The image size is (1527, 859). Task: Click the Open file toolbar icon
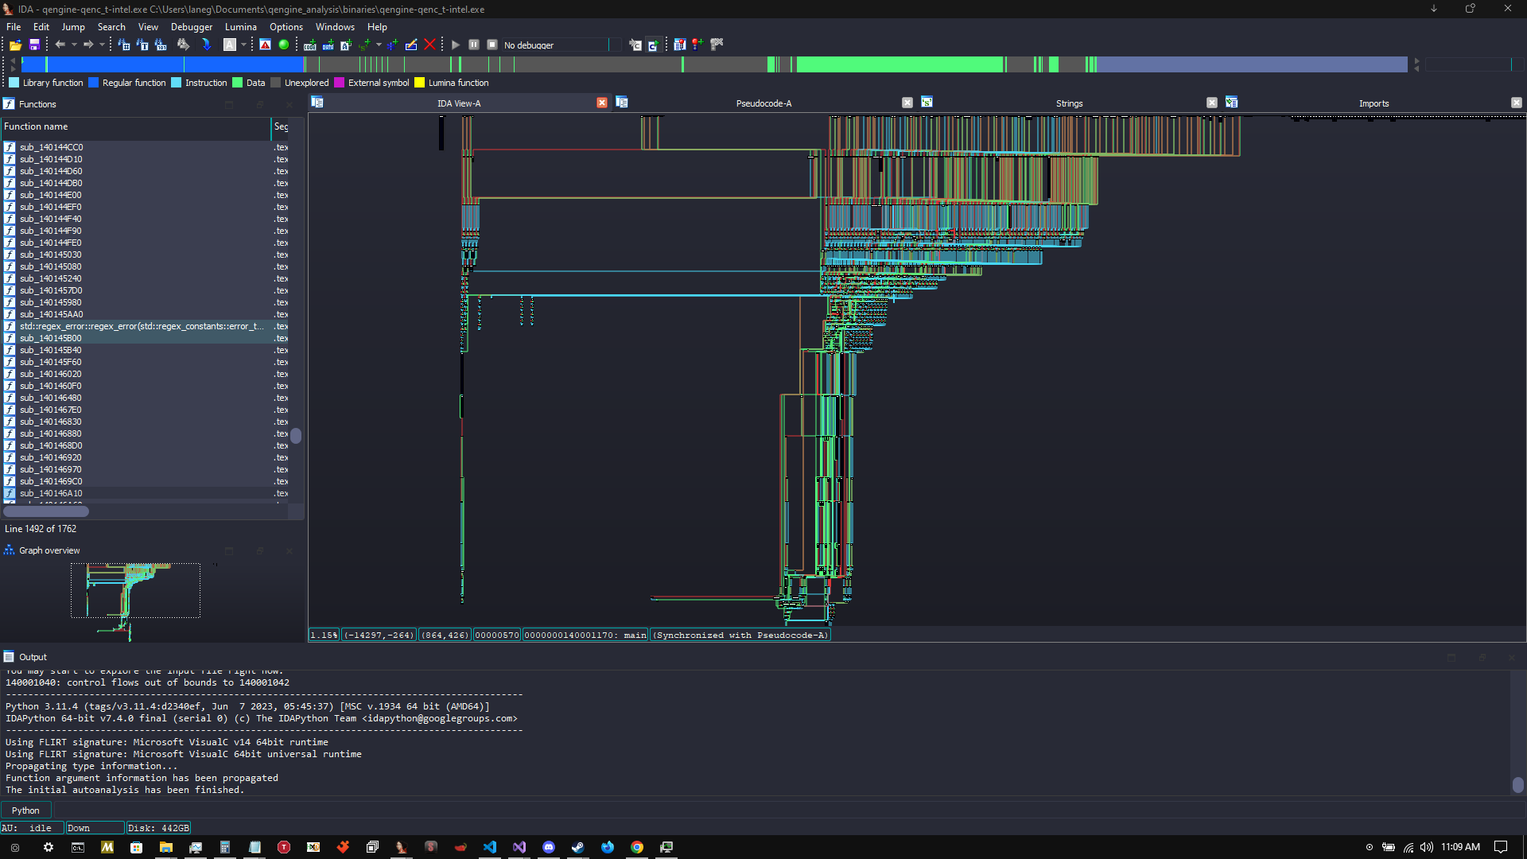[x=15, y=45]
